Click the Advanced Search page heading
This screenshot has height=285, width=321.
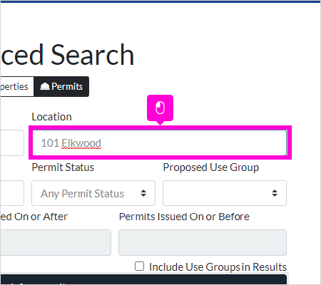67,55
